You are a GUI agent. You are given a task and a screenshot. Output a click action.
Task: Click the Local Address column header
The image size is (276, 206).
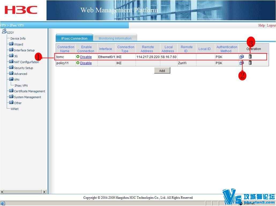coord(169,49)
